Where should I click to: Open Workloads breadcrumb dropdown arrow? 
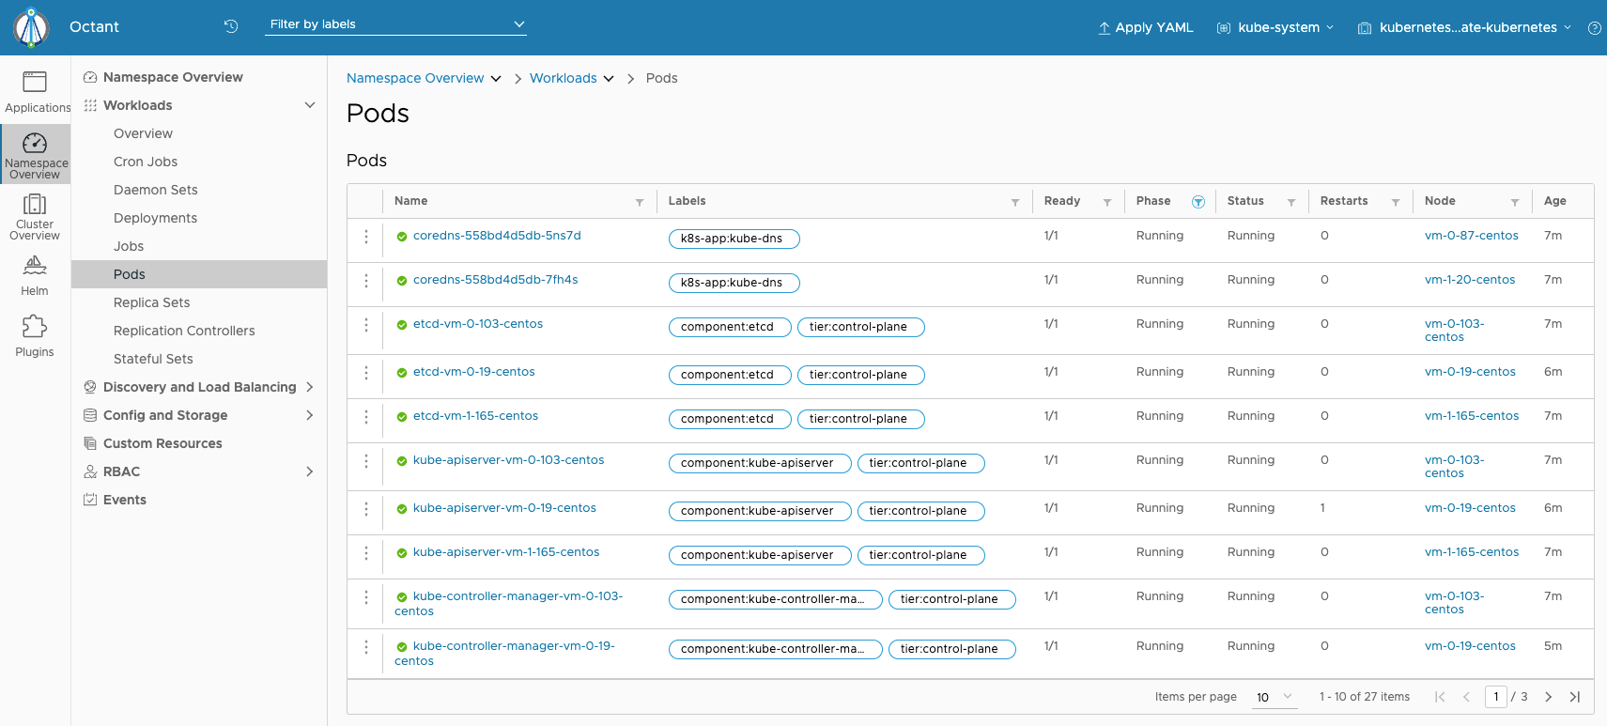tap(609, 79)
